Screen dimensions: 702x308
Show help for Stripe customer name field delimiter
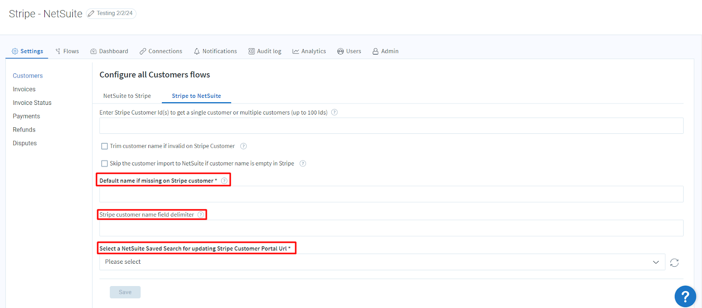point(201,215)
